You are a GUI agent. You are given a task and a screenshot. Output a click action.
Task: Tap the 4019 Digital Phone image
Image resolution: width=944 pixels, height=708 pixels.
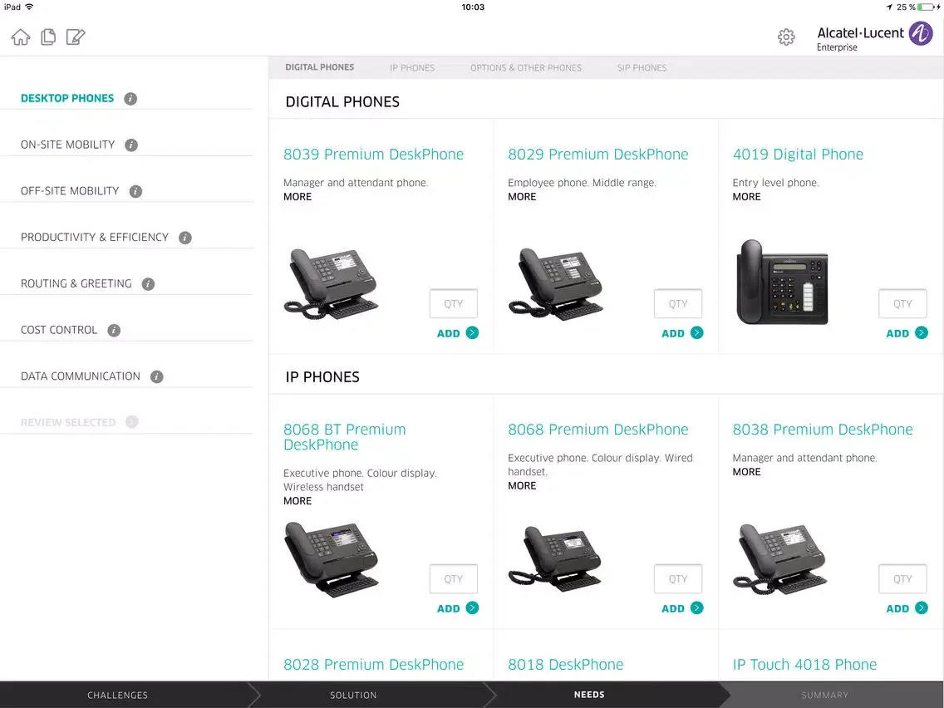click(782, 283)
